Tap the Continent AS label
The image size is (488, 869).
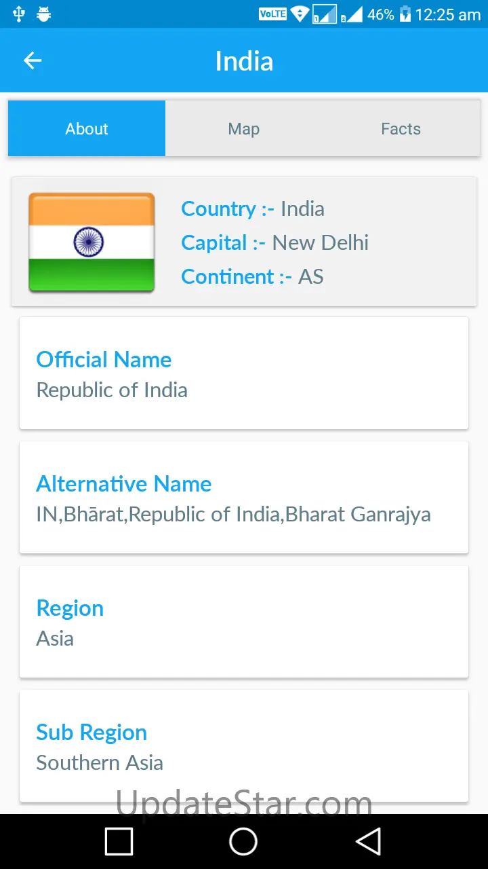(252, 276)
